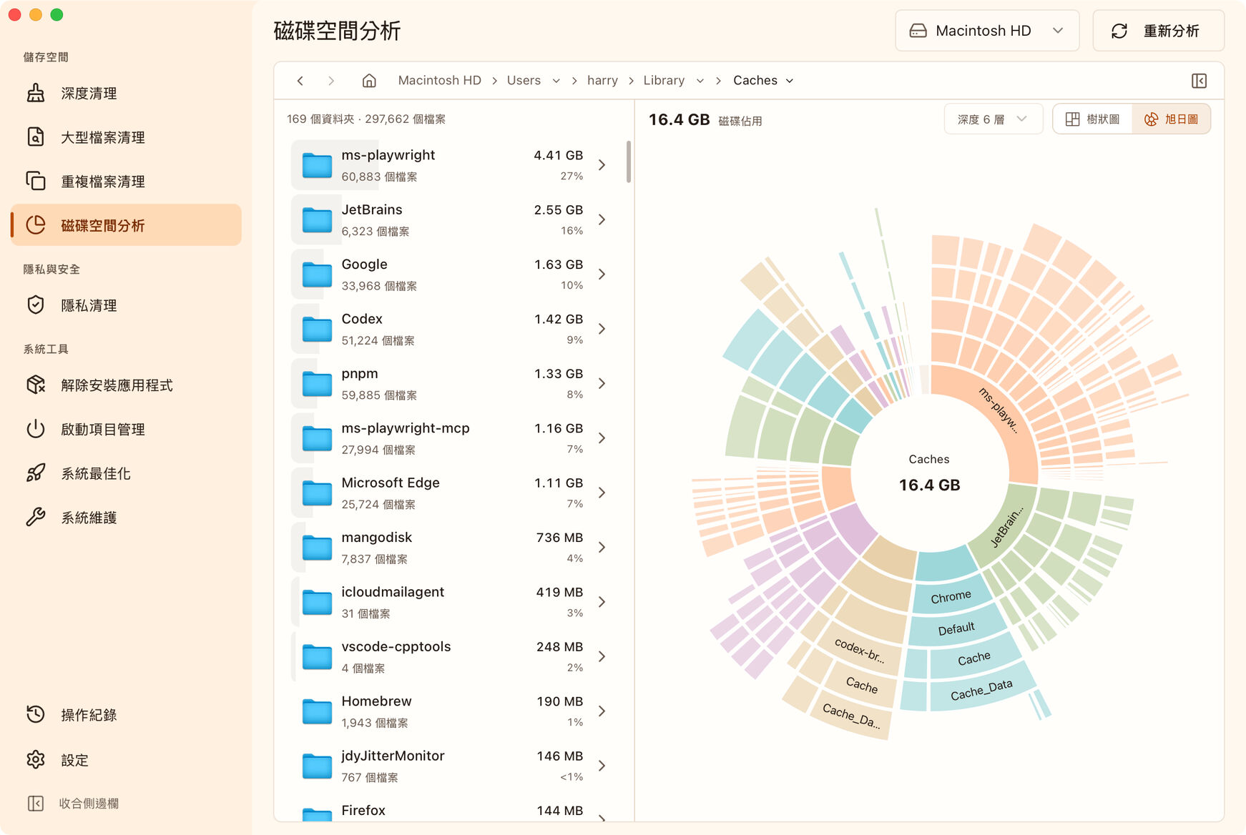Image resolution: width=1246 pixels, height=835 pixels.
Task: Expand Users breadcrumb dropdown chevron
Action: (x=556, y=81)
